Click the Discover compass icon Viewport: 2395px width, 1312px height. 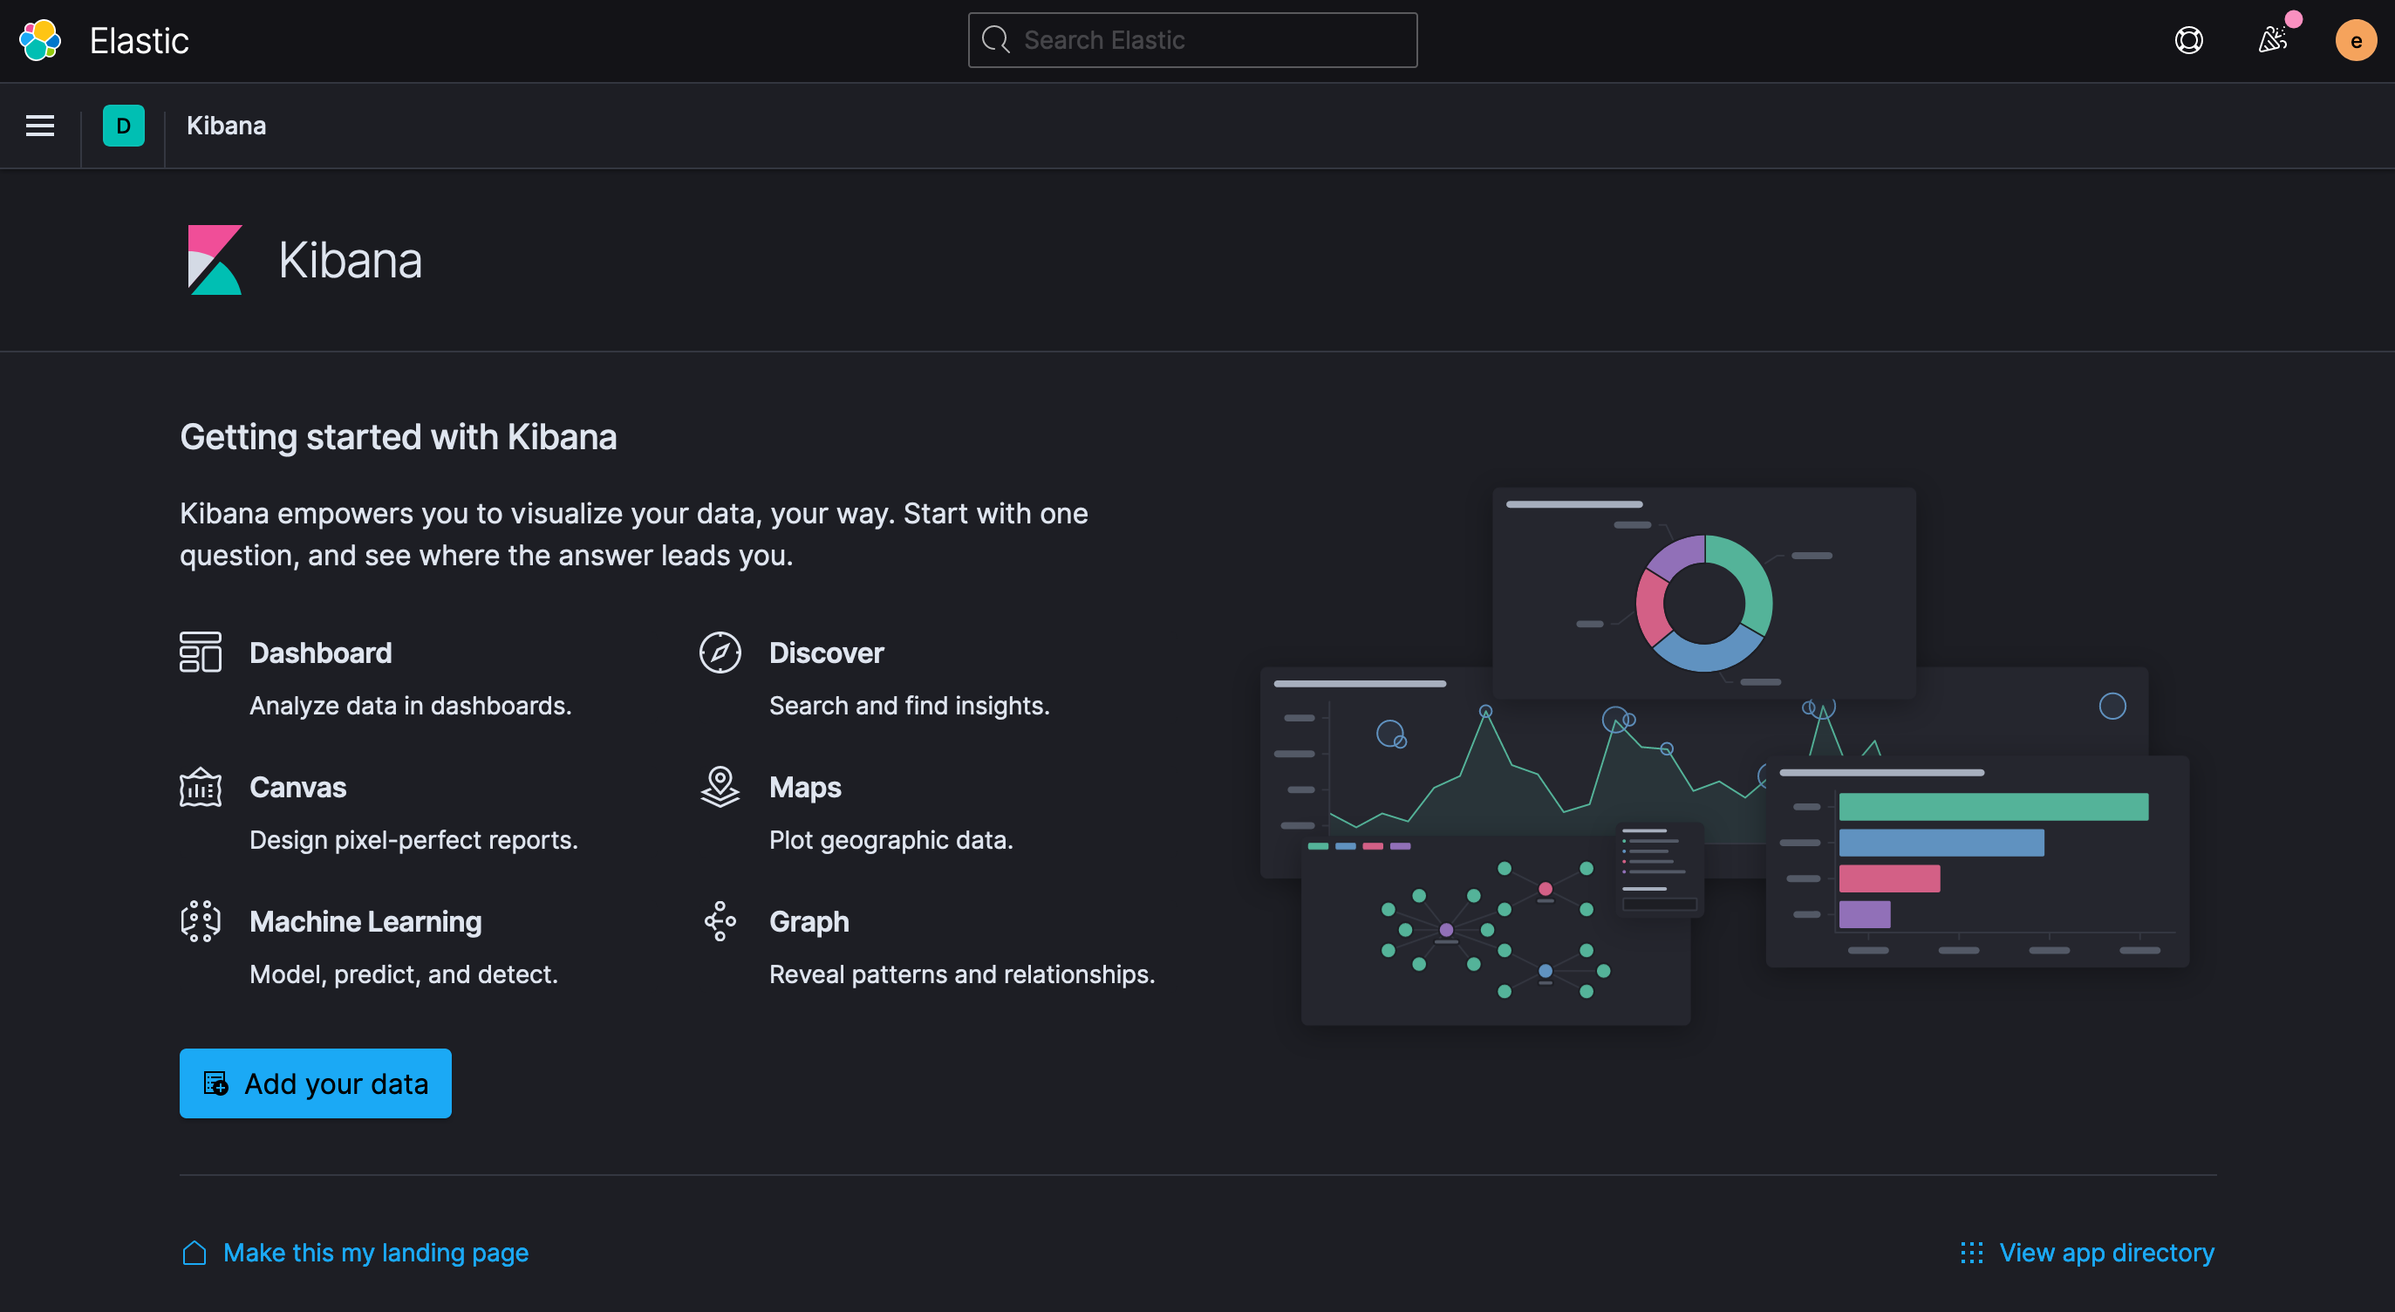[x=720, y=652]
